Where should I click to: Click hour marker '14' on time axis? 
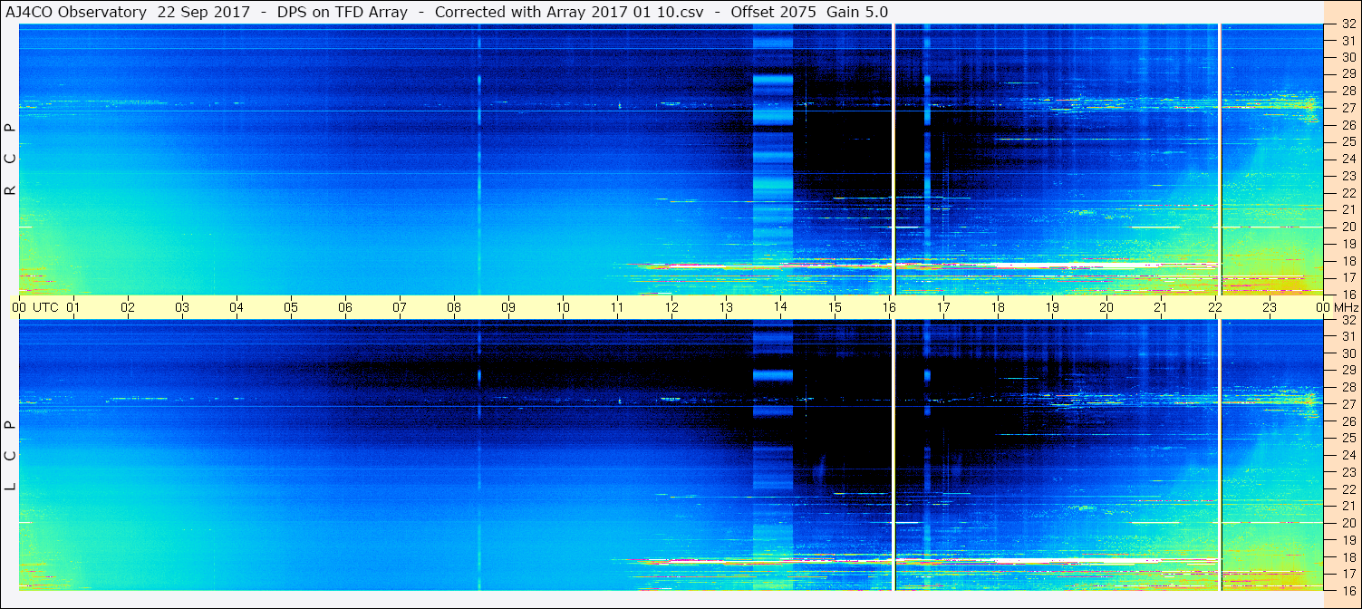780,307
